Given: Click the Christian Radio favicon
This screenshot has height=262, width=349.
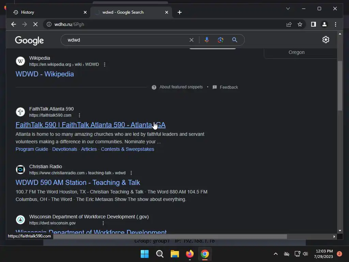Looking at the screenshot, I should (x=20, y=170).
